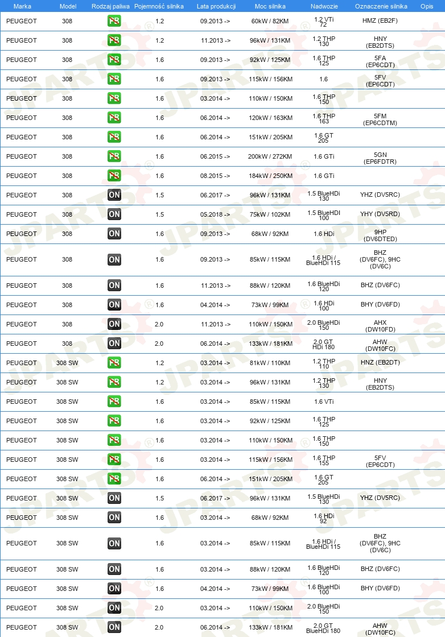Click the Marka column header

click(x=22, y=6)
